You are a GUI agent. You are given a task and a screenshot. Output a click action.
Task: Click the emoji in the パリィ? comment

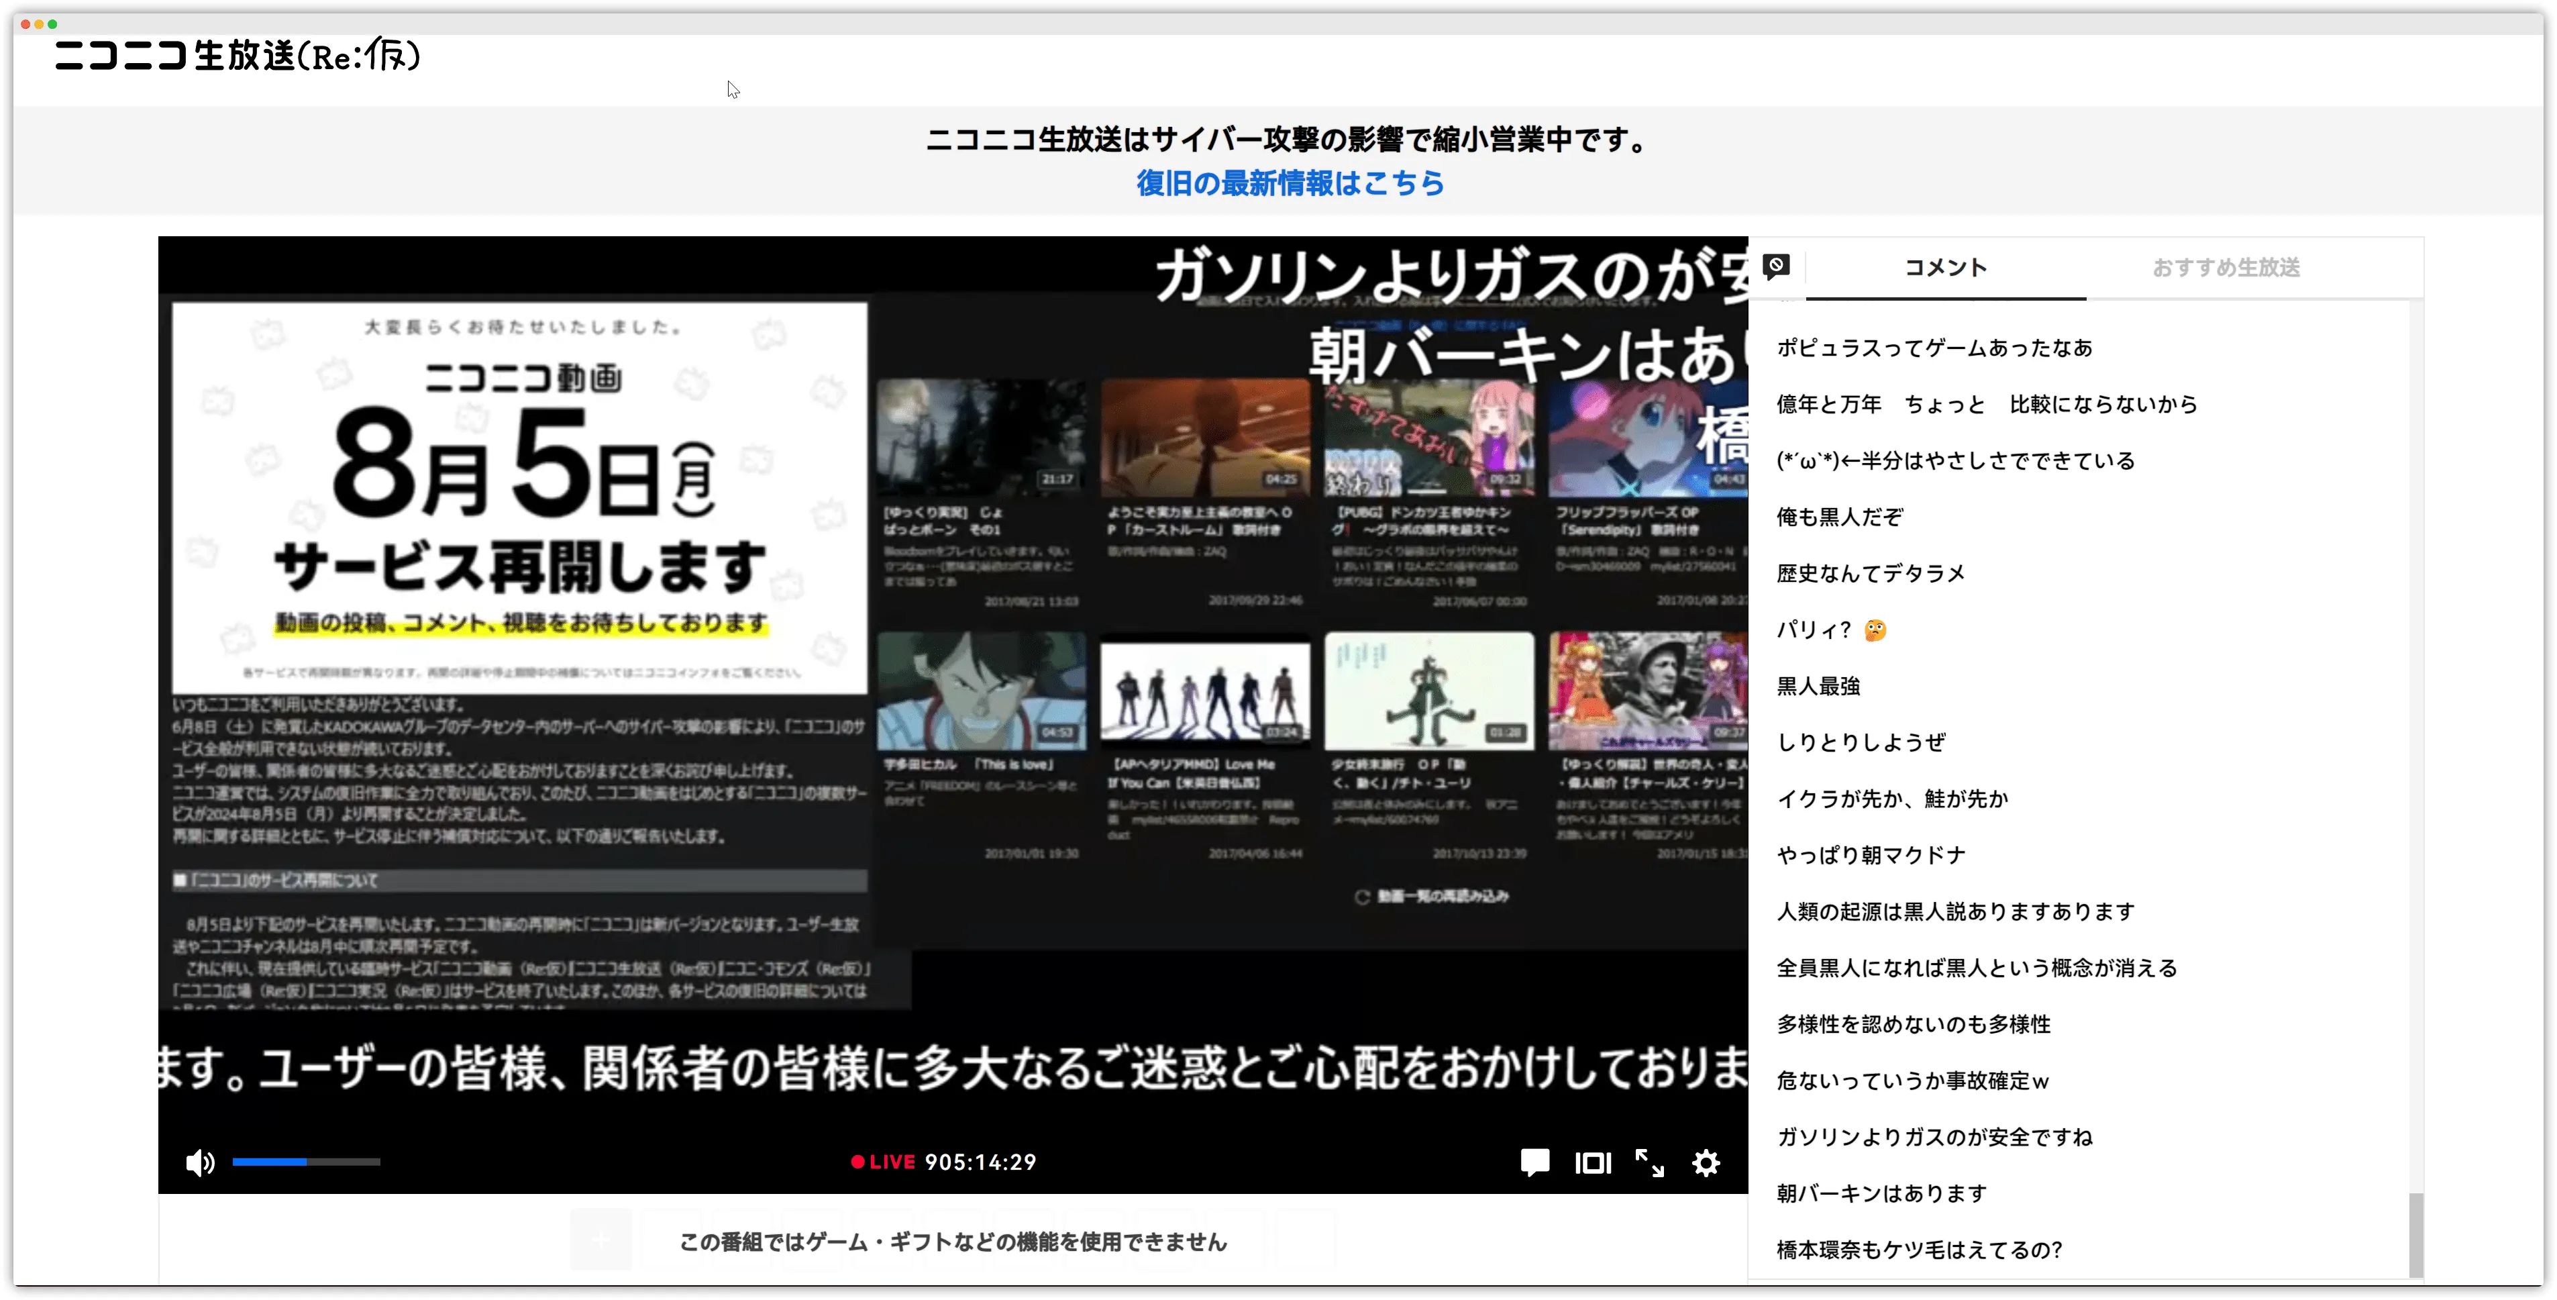(x=1874, y=630)
